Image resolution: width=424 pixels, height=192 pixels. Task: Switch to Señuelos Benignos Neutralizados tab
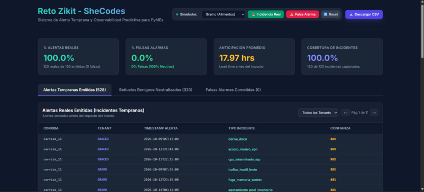(156, 90)
